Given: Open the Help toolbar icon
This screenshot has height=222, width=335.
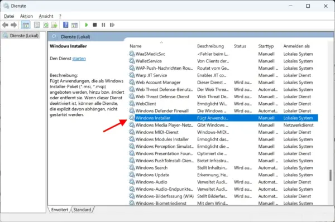Looking at the screenshot, I should (x=66, y=25).
